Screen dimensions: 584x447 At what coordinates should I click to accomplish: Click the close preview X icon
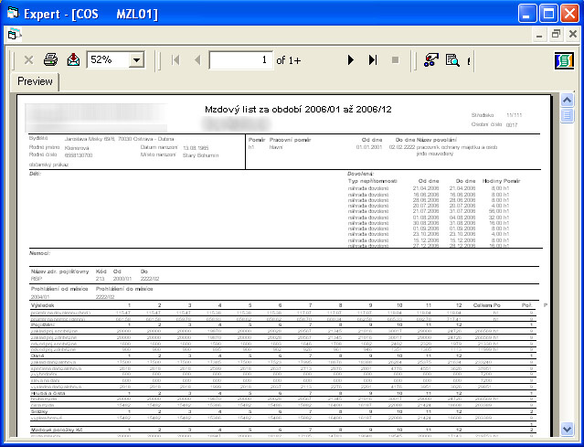(x=28, y=60)
